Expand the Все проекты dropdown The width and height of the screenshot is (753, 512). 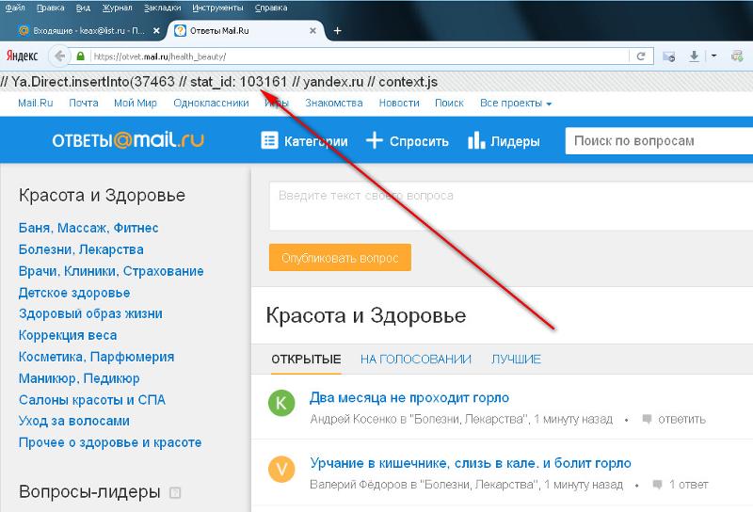[x=516, y=103]
